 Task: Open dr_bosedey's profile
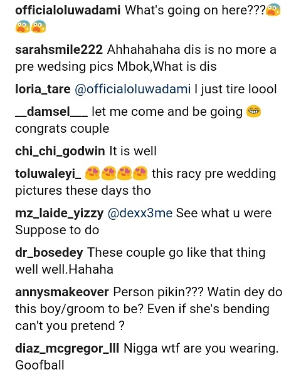click(49, 252)
